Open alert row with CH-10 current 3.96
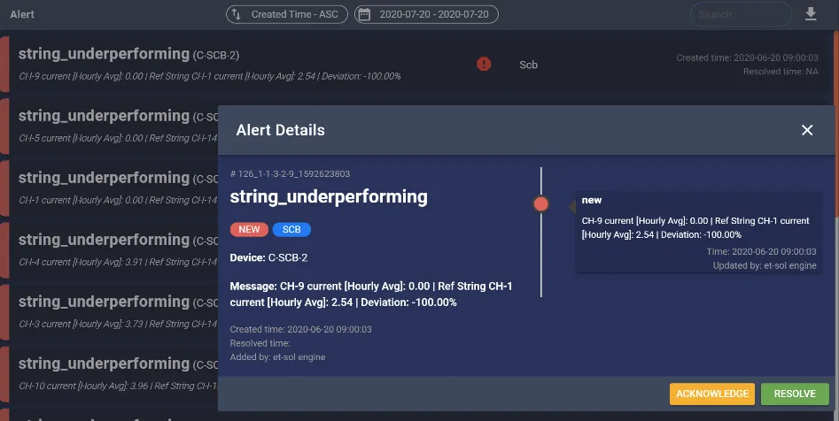 click(x=110, y=375)
